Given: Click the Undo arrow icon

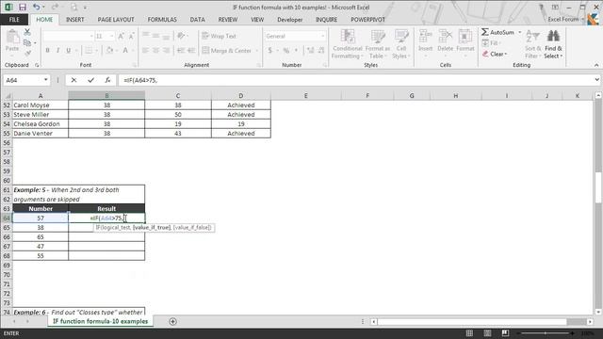Looking at the screenshot, I should point(36,8).
